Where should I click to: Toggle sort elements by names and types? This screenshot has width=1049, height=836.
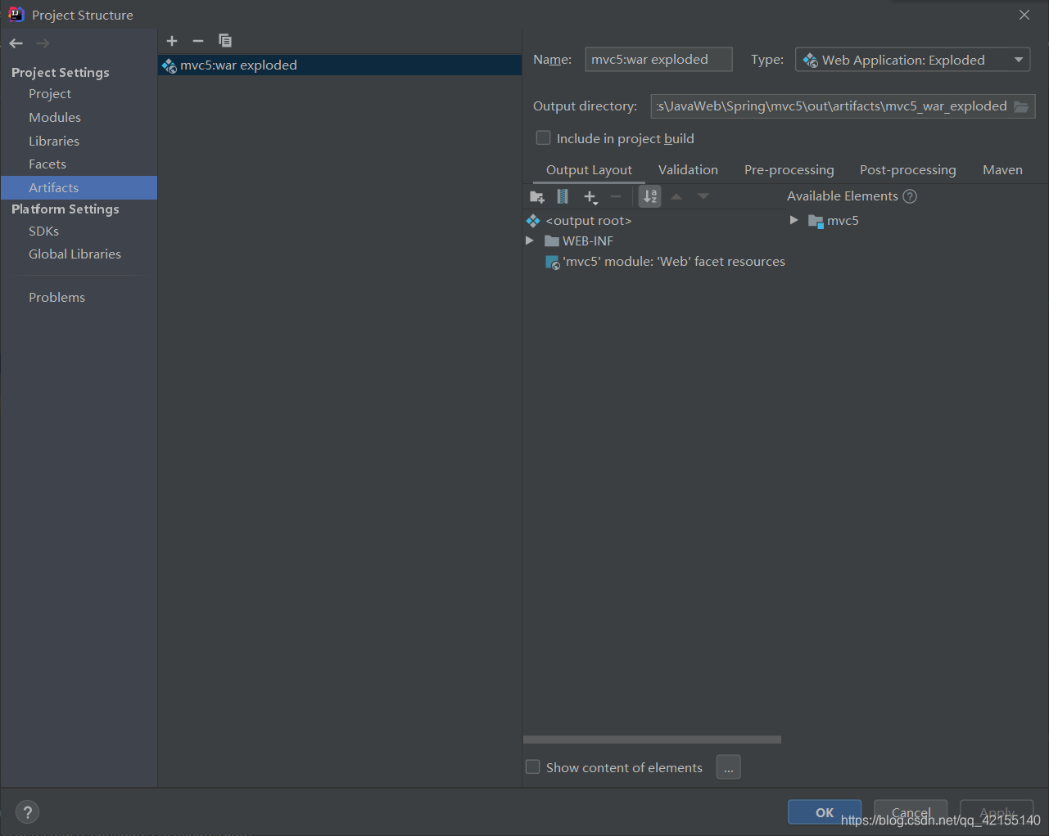649,196
